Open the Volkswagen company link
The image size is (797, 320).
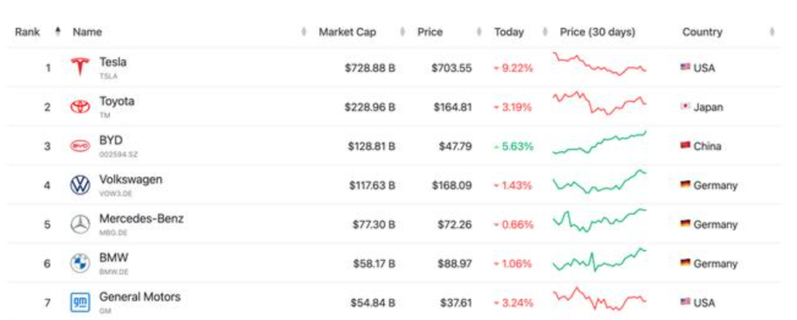click(x=131, y=180)
